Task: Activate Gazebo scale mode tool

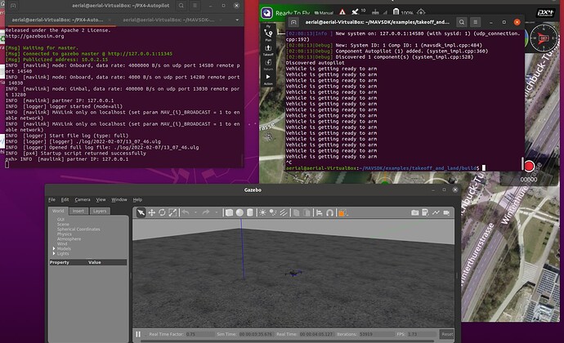Action: (x=172, y=213)
